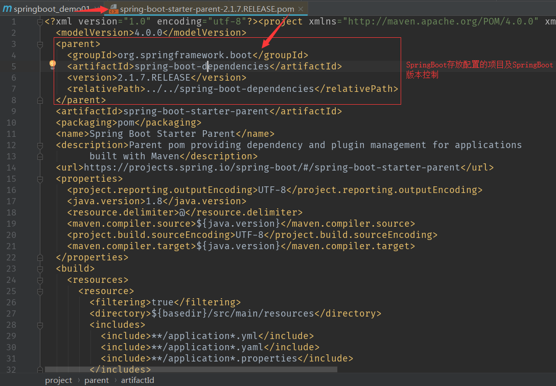Click the fold end marker at line 22
This screenshot has height=386, width=556.
coord(40,258)
